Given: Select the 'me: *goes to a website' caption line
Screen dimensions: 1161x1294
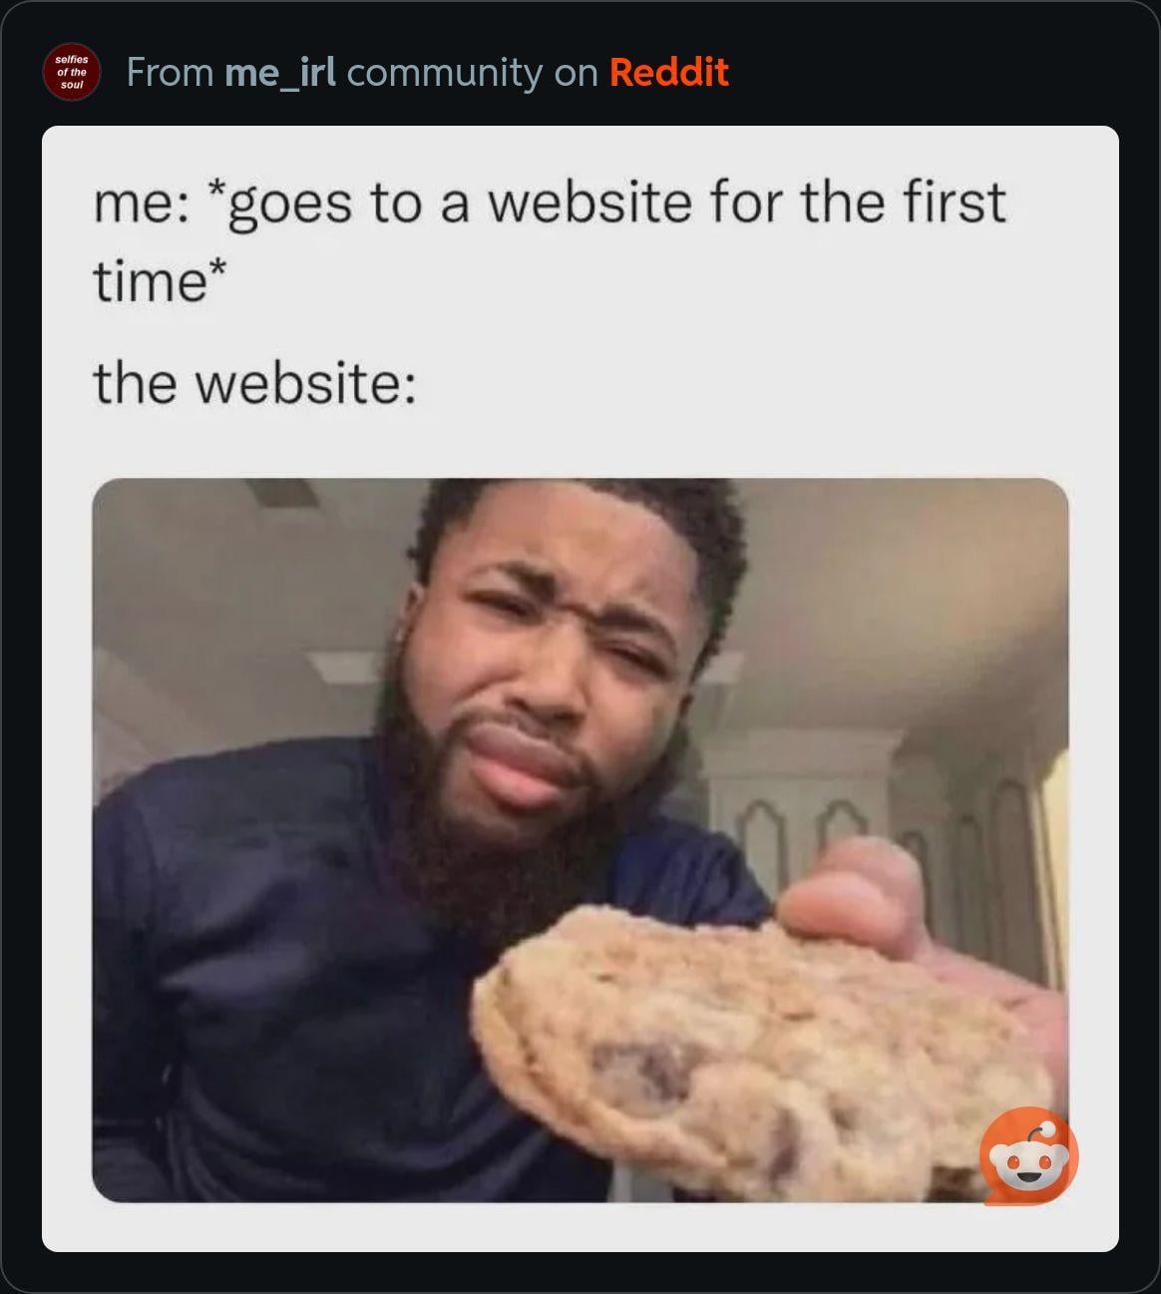Looking at the screenshot, I should pos(550,203).
